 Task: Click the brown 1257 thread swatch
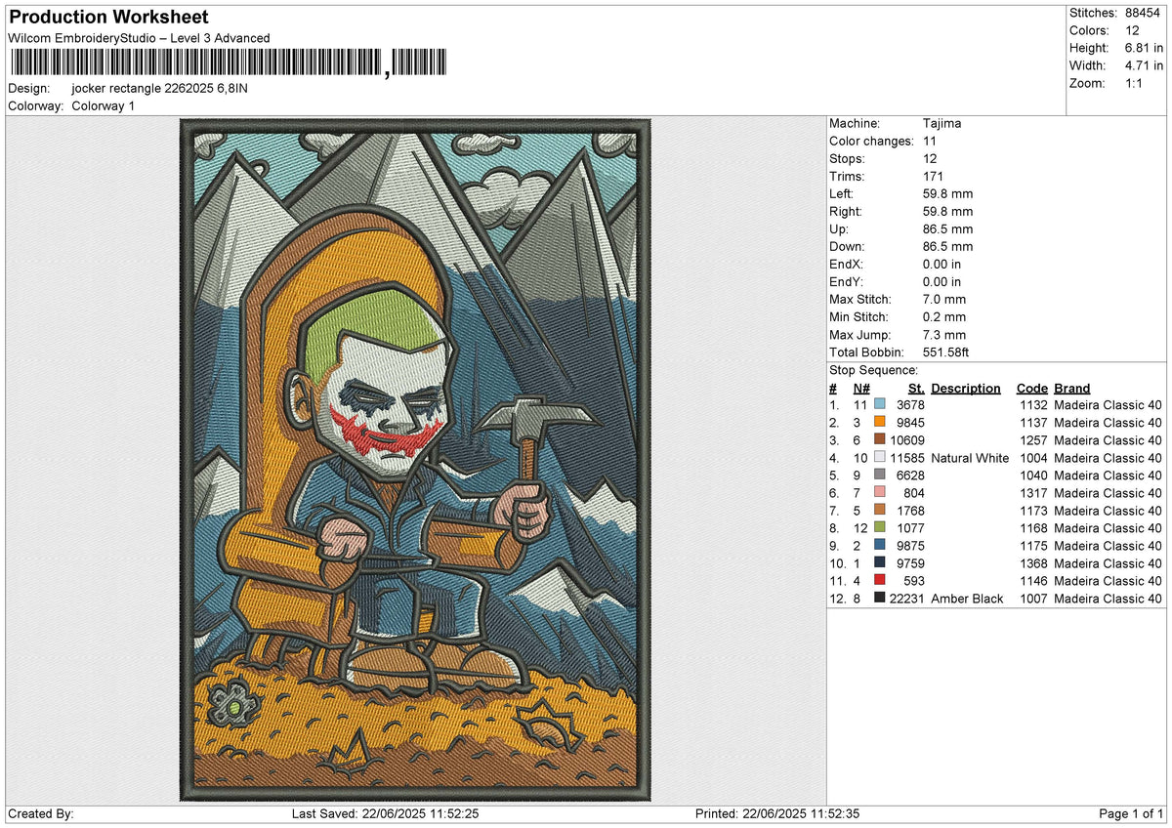point(880,440)
